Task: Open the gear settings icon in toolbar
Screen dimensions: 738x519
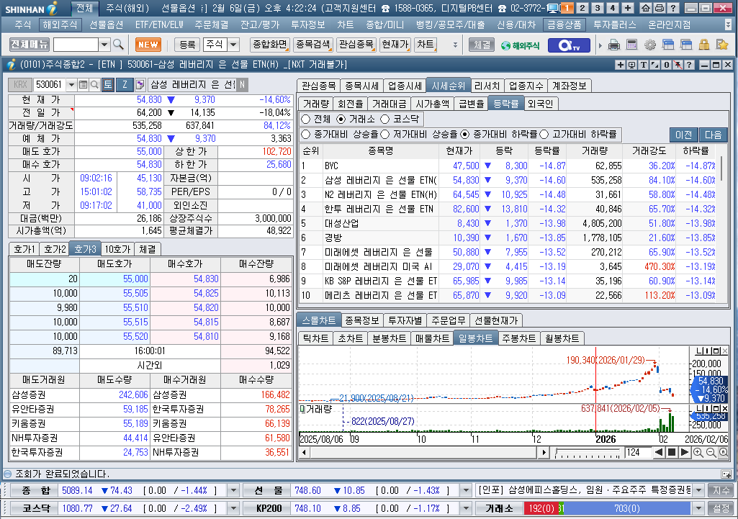Action: 650,45
